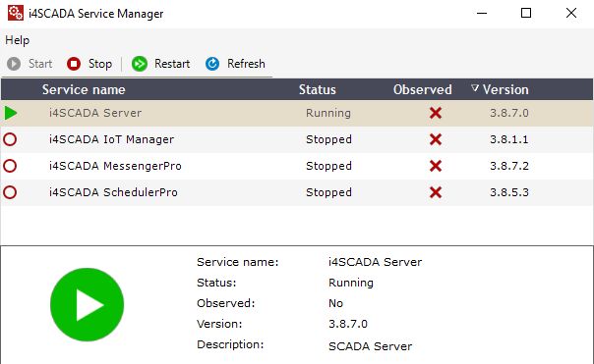The height and width of the screenshot is (364, 594).
Task: Click Stopped status of SchedulerPro
Action: click(328, 192)
